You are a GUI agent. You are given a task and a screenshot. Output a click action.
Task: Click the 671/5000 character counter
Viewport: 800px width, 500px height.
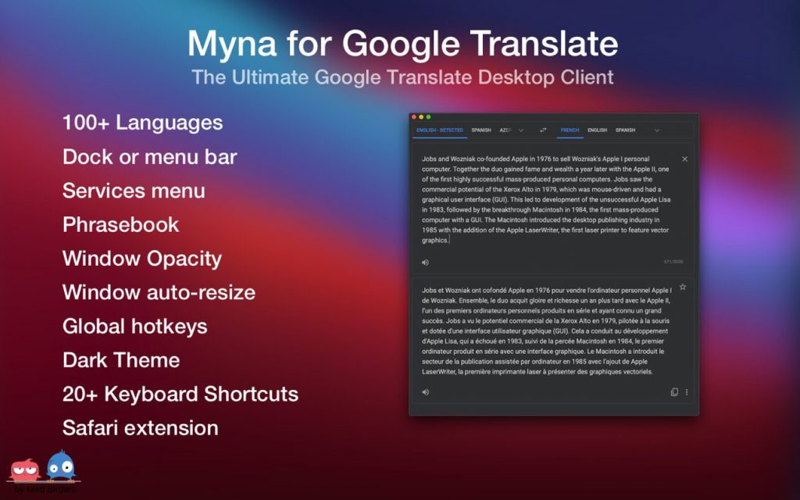673,262
